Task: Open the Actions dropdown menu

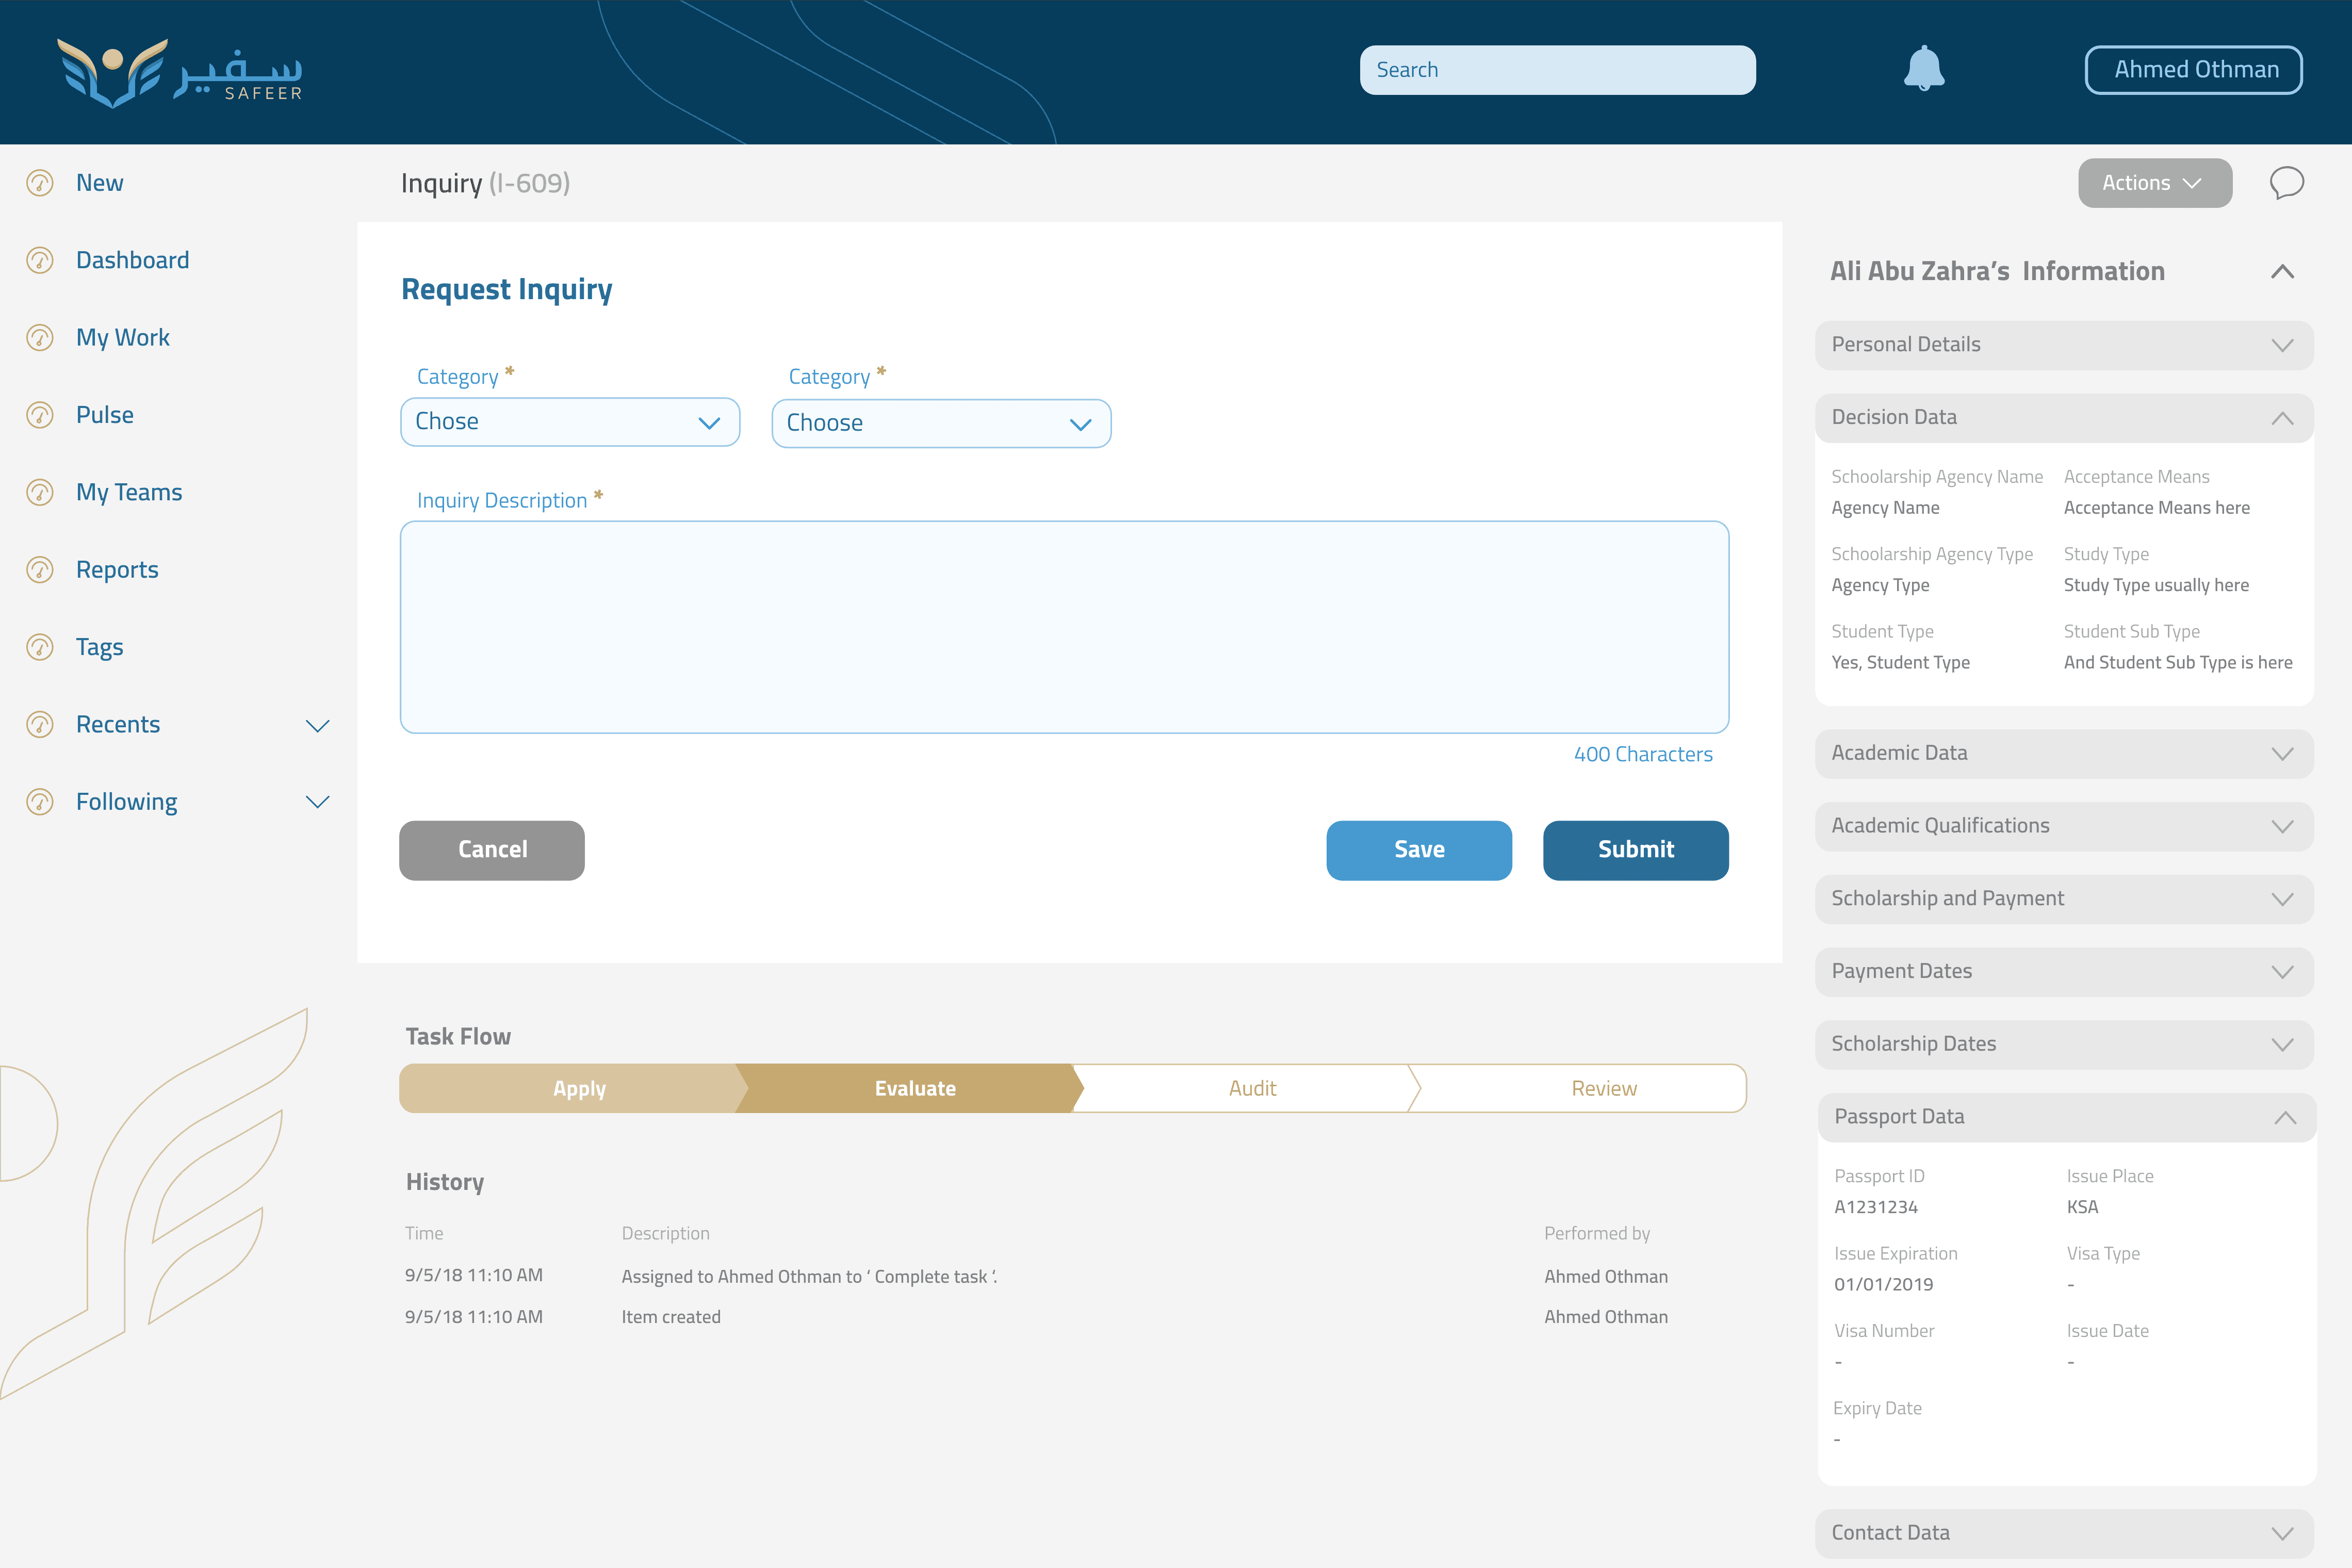Action: (x=2154, y=183)
